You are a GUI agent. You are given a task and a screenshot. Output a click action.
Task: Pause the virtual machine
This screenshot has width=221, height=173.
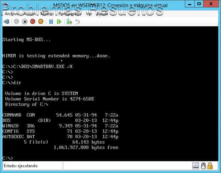[x=51, y=22]
